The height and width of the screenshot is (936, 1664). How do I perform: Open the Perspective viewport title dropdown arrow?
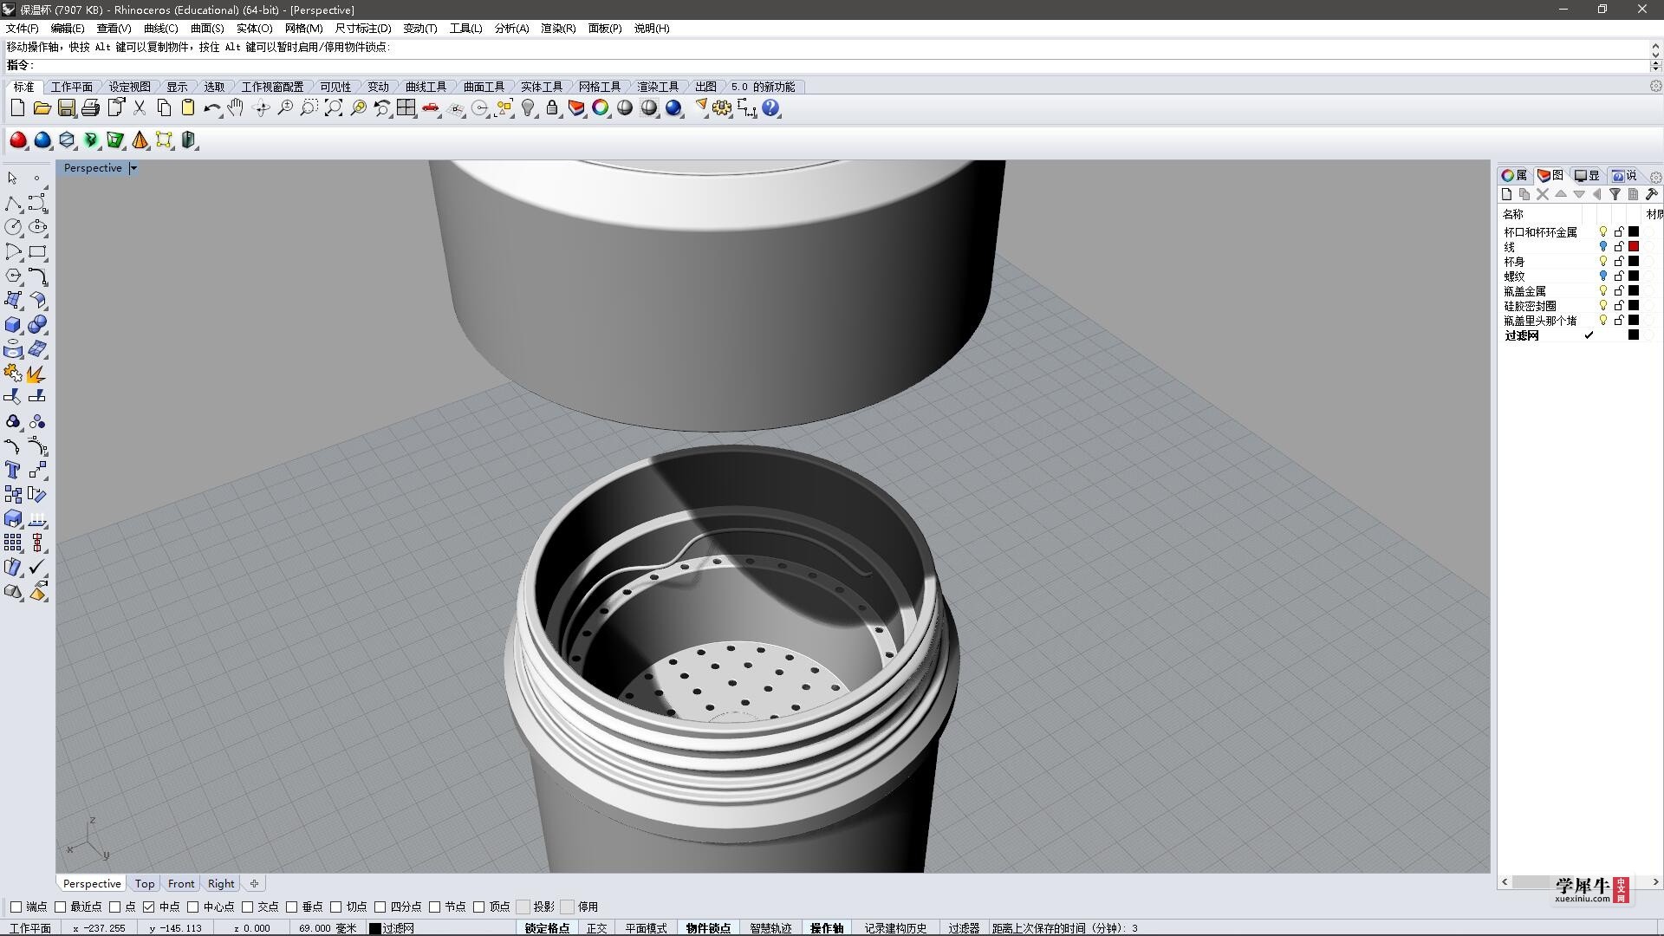pos(133,168)
